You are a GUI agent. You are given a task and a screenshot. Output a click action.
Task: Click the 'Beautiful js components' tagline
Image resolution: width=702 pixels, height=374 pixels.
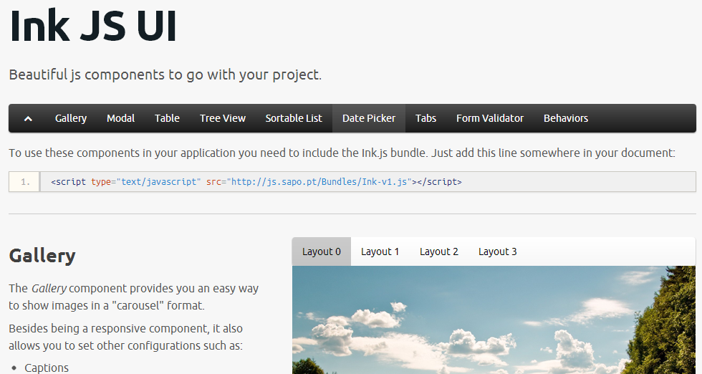point(165,75)
